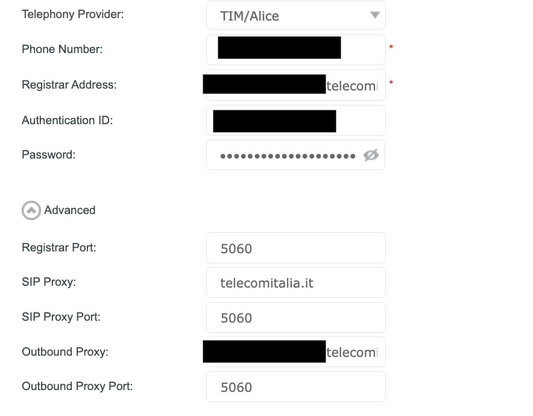This screenshot has height=416, width=533.
Task: Click the "Outbound Proxy Port:" label text
Action: tap(77, 386)
